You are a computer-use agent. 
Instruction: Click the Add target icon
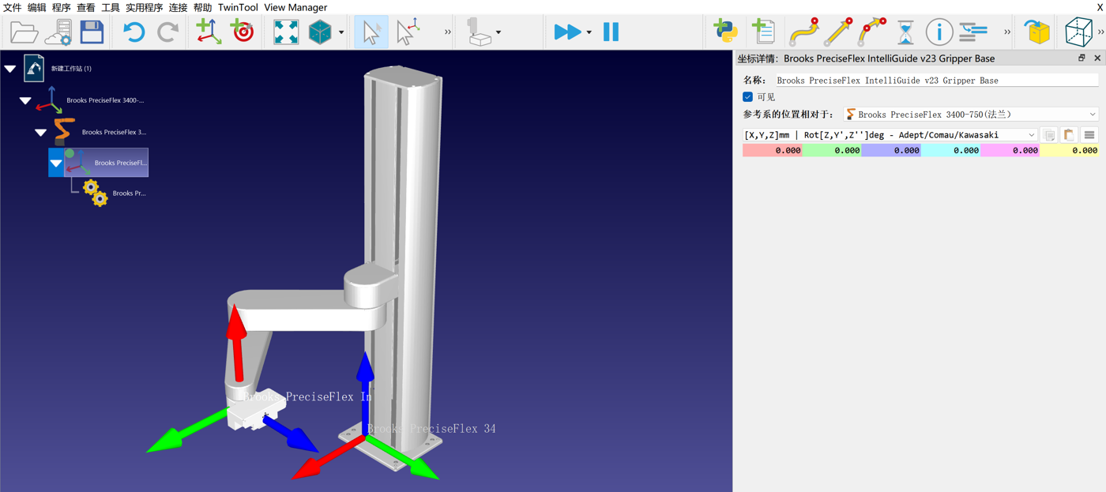(x=243, y=32)
